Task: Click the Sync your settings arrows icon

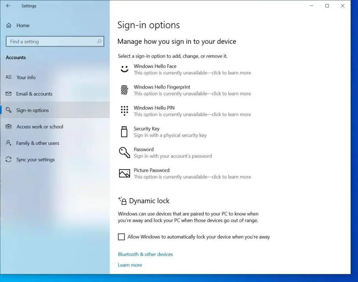Action: click(8, 159)
